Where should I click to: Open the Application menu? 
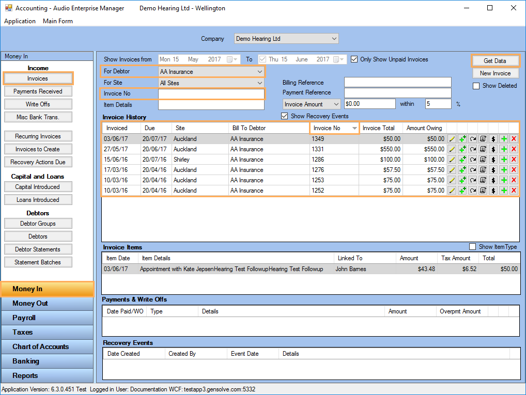click(x=20, y=21)
